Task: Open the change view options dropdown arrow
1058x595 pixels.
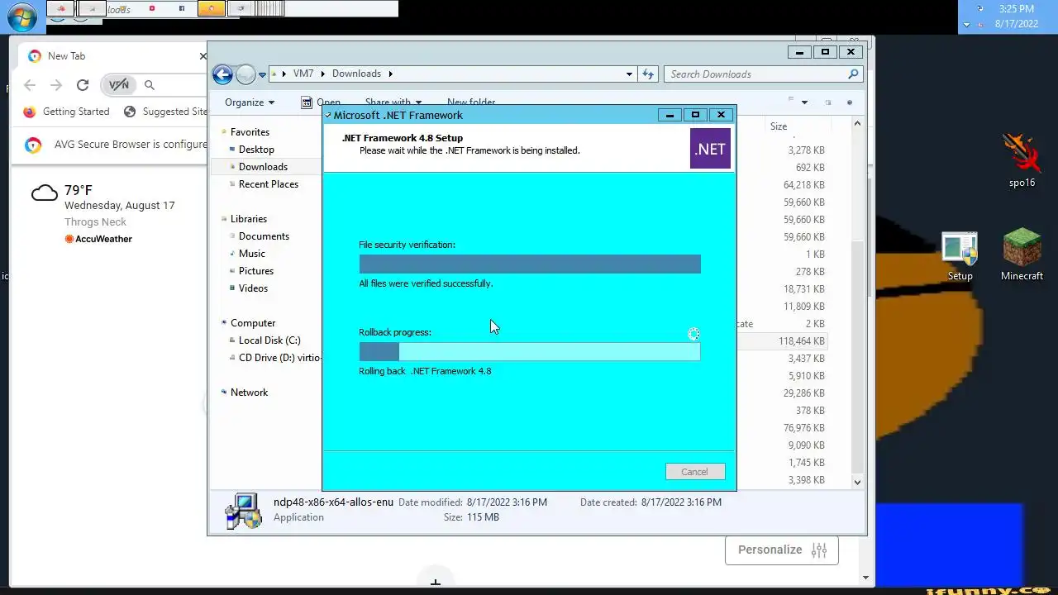Action: click(804, 102)
